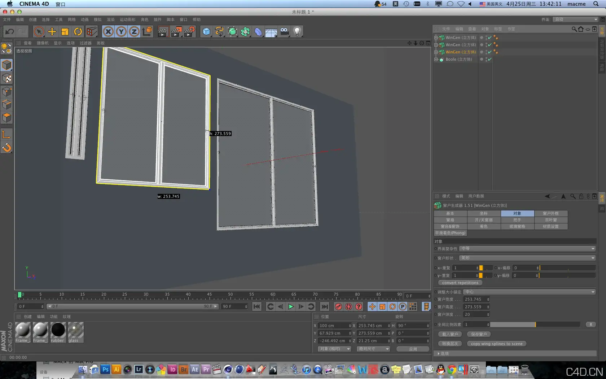Open 窗户形状 dropdown
Screen dimensions: 606x379
[x=528, y=258]
